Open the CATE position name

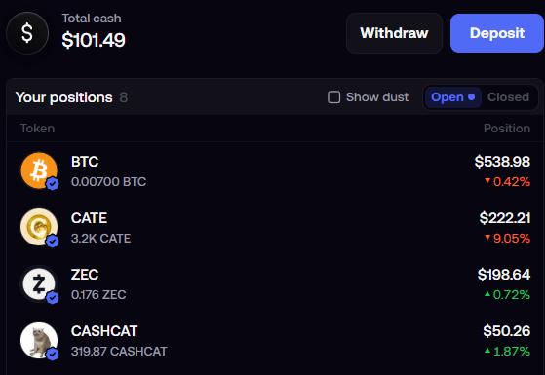click(89, 218)
